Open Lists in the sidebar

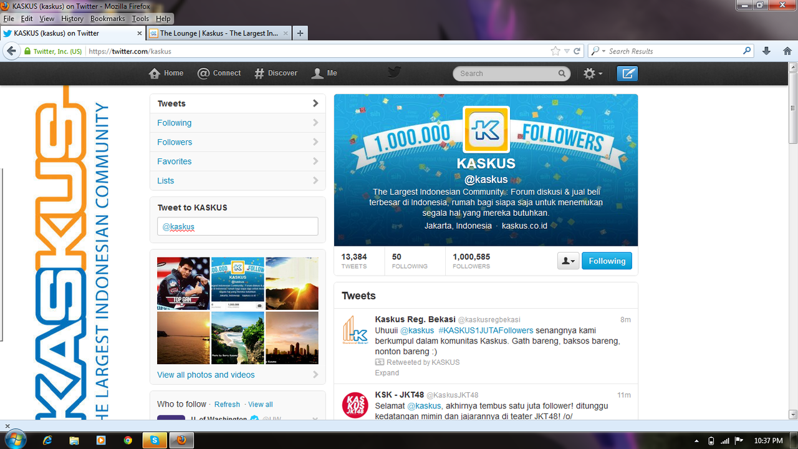point(238,181)
